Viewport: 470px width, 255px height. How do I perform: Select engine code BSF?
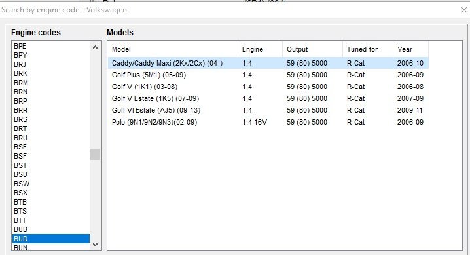point(51,156)
